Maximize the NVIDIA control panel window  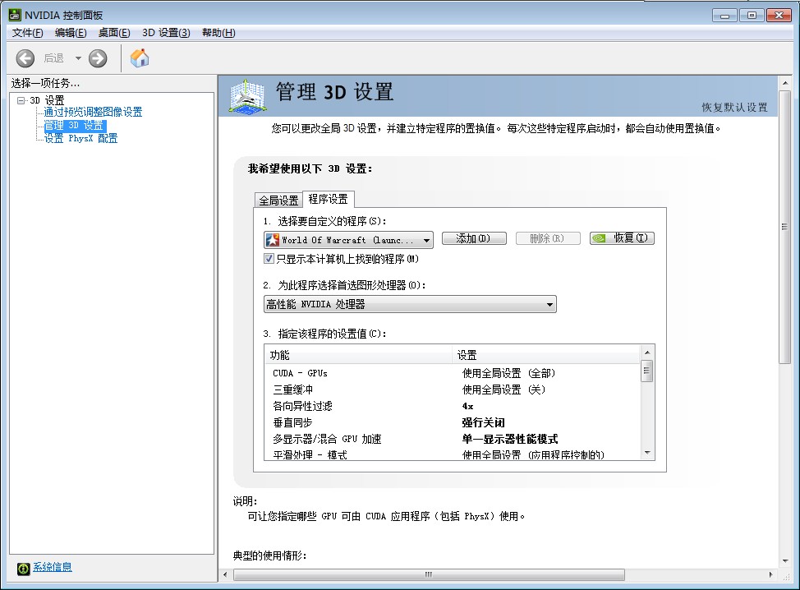tap(752, 16)
